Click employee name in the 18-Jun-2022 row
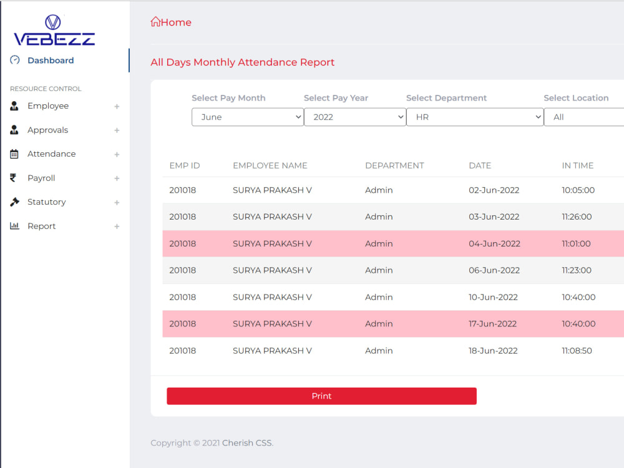624x468 pixels. pyautogui.click(x=272, y=351)
